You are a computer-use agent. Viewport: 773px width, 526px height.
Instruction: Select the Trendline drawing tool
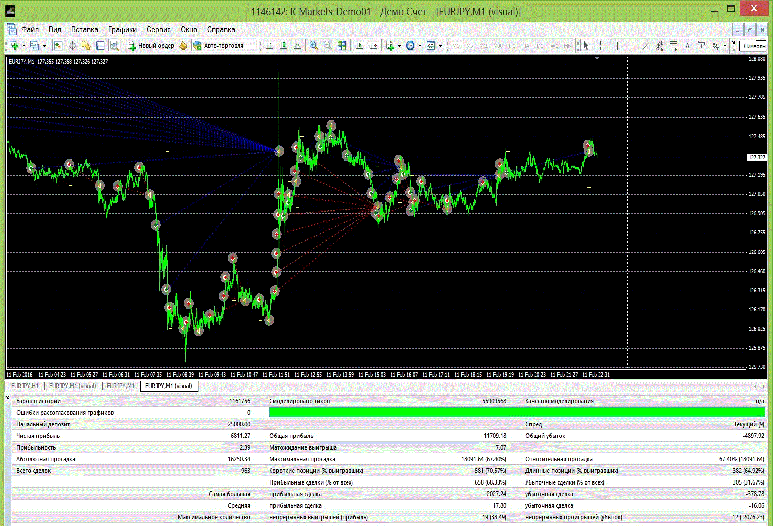(645, 46)
